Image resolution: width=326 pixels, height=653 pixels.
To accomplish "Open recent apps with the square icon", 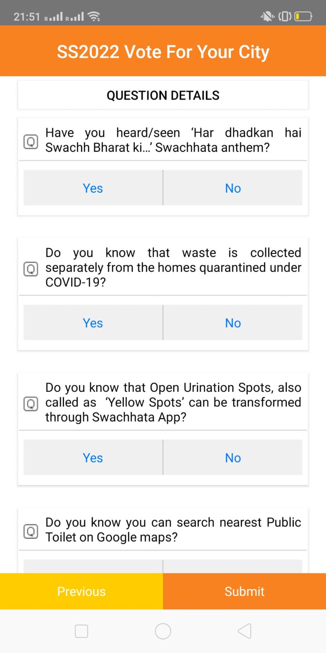I will coord(81,631).
